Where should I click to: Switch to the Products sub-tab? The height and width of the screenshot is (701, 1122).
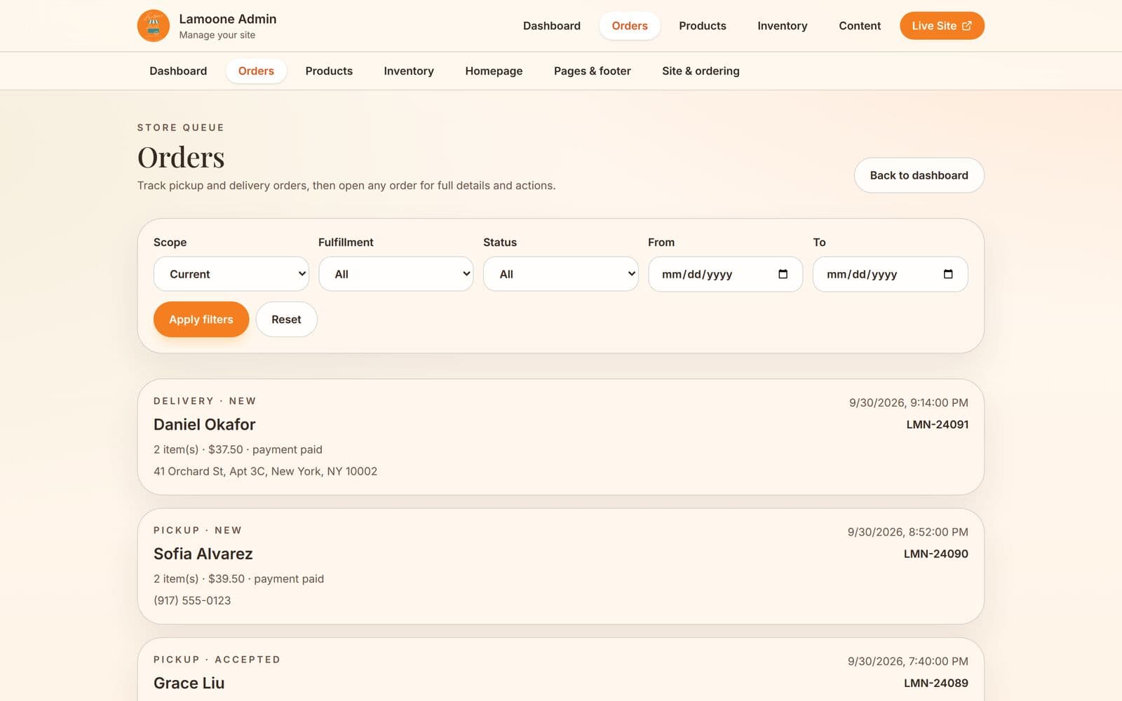329,71
